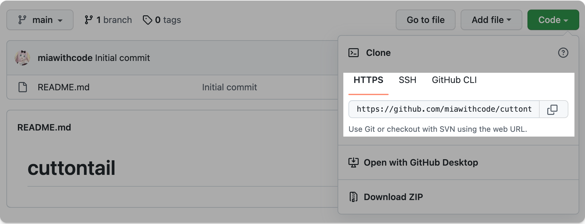Viewport: 585px width, 224px height.
Task: Switch to the GitHub CLI tab
Action: (x=454, y=80)
